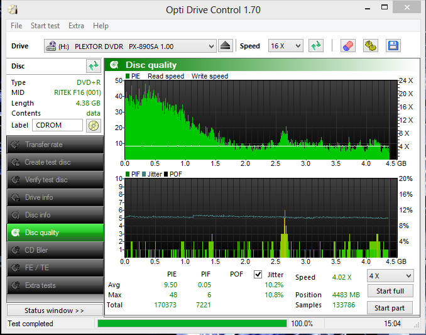Open the Verify test disc panel
The image size is (426, 335).
coord(55,180)
